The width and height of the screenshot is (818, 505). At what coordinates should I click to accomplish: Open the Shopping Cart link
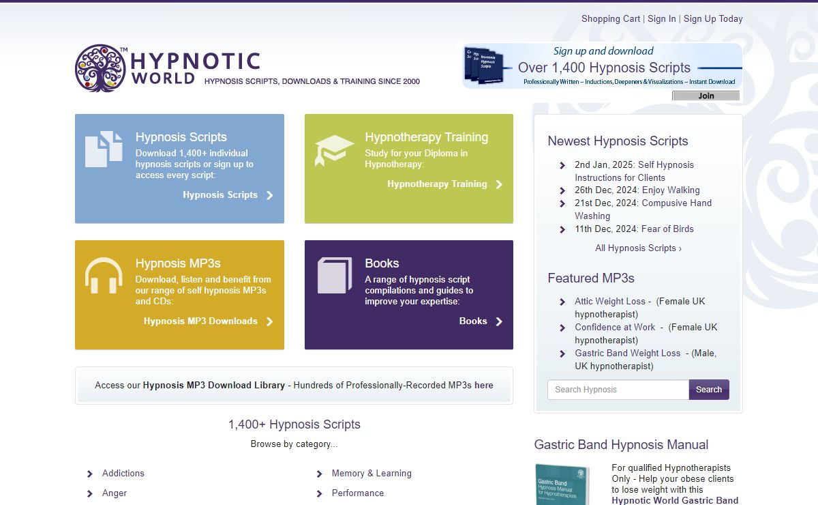(611, 19)
